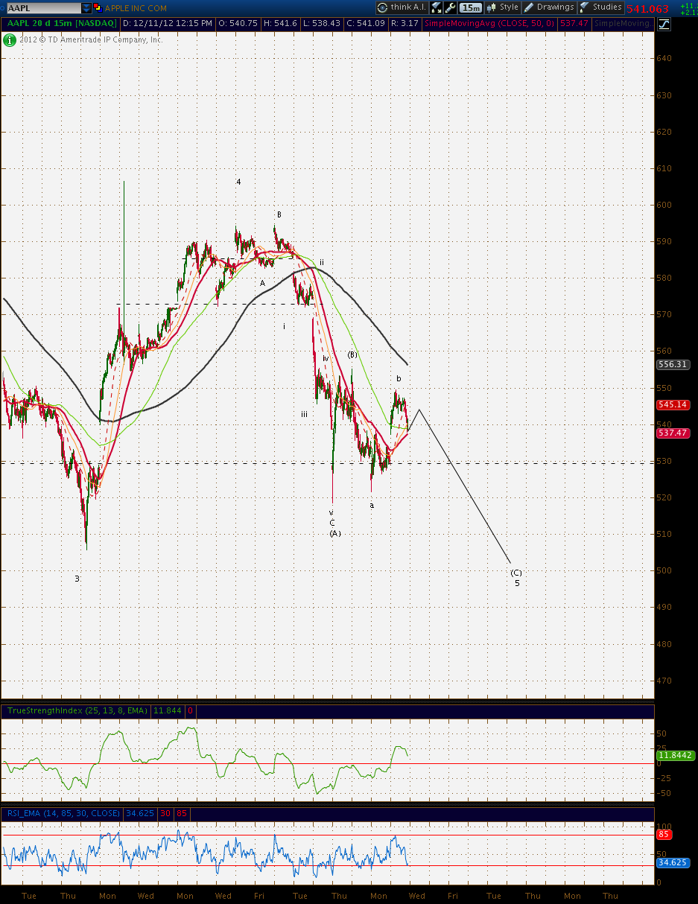Screen dimensions: 698x904
Task: Open the Drawings menu
Action: click(x=550, y=7)
